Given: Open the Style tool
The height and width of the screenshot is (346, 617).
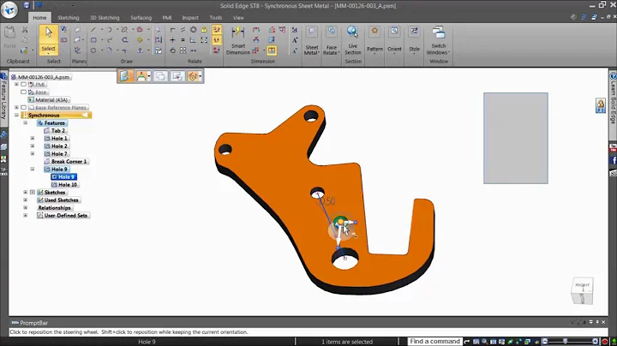Looking at the screenshot, I should click(x=414, y=40).
